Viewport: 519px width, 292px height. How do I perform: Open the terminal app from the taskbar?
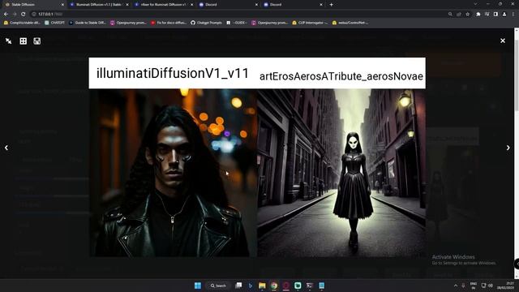click(x=310, y=286)
